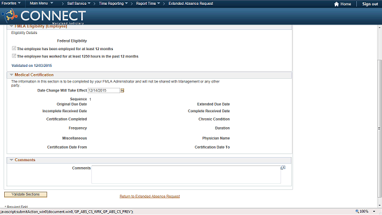
Task: Click the Extended Absence Request breadcrumb
Action: [x=191, y=4]
